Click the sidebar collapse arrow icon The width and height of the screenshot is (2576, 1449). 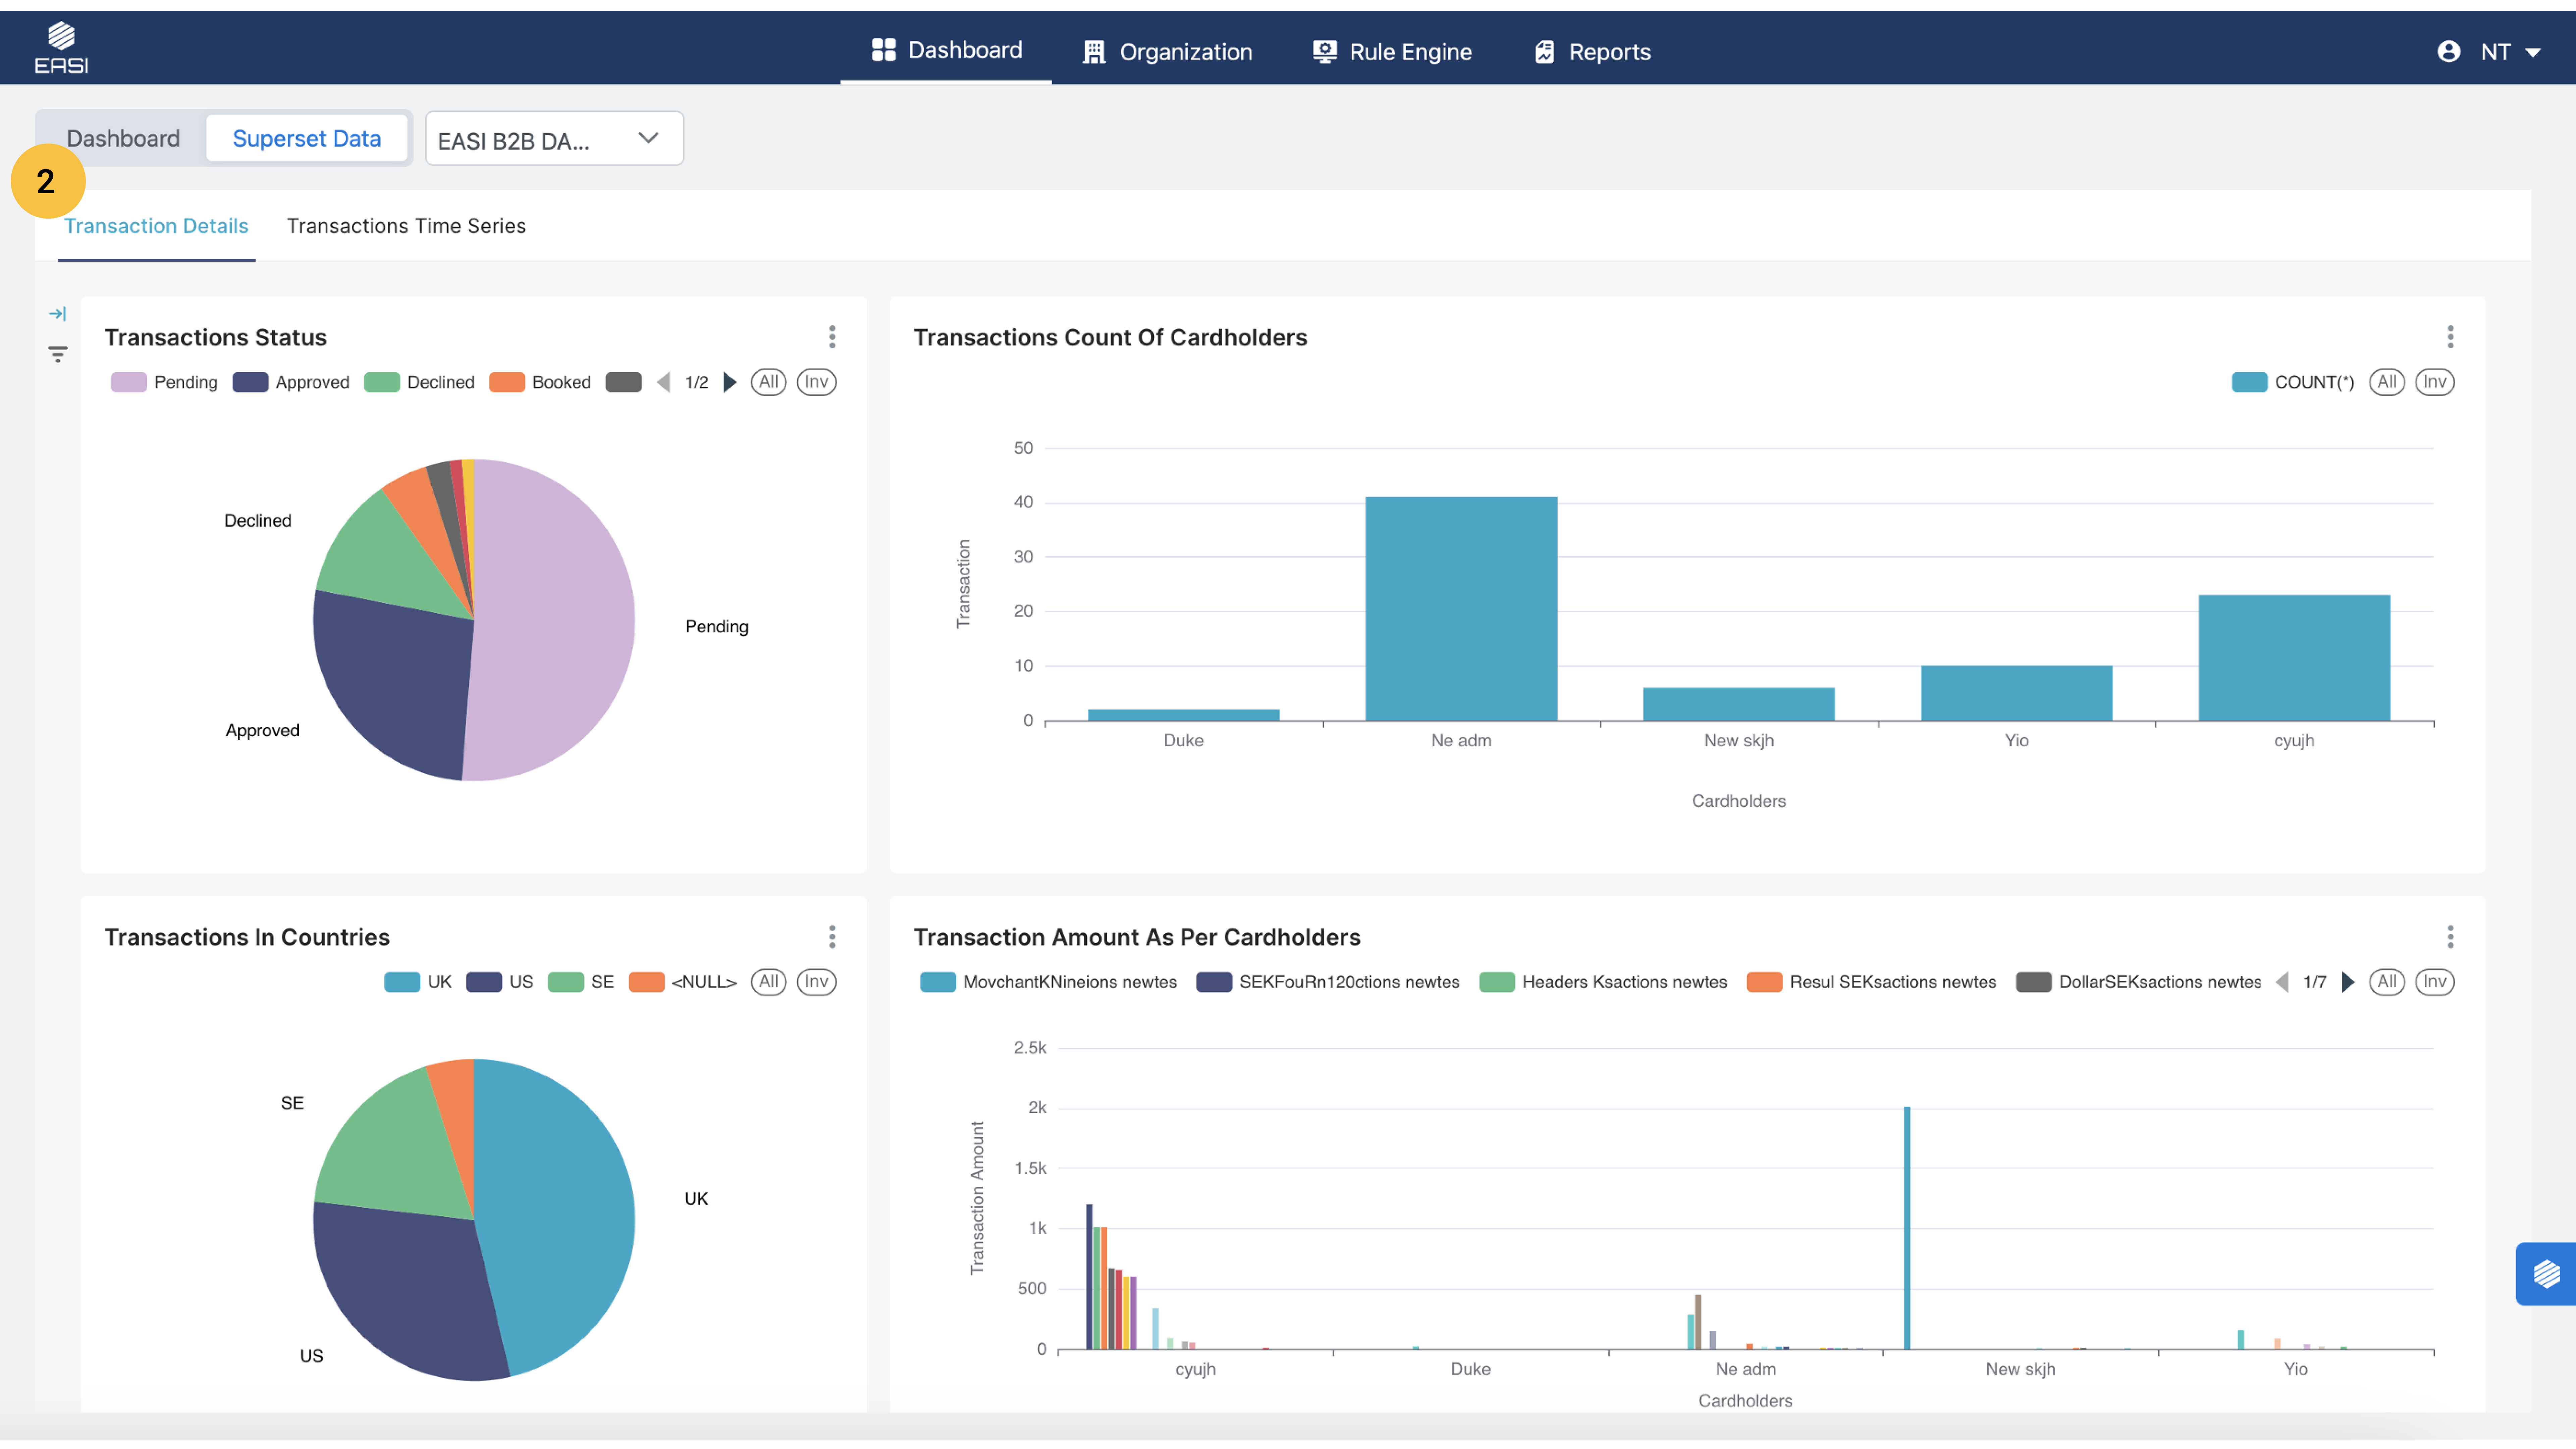point(58,314)
